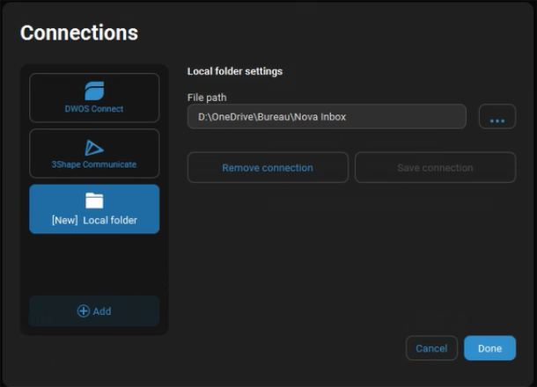
Task: Select the Local folder connection label
Action: point(110,221)
